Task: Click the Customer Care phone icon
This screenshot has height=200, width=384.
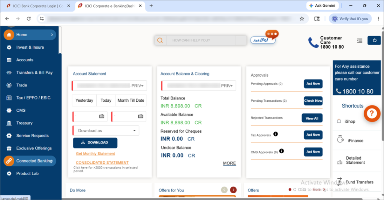Action: point(313,43)
